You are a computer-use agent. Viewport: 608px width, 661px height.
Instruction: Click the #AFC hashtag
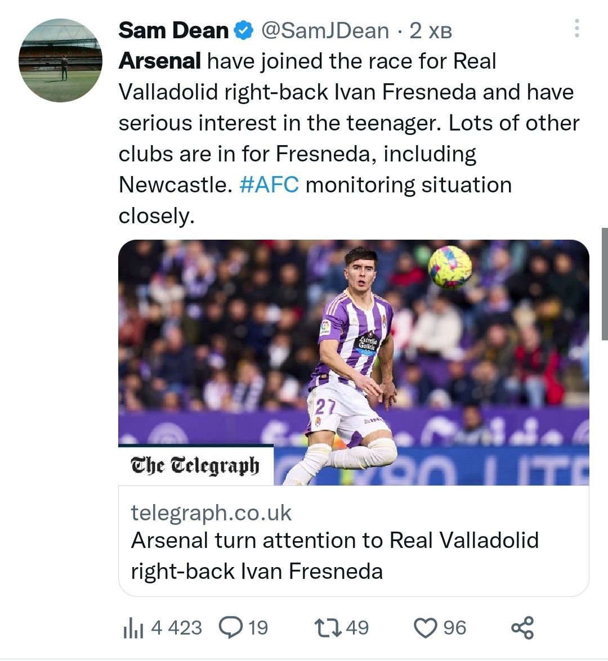(269, 185)
